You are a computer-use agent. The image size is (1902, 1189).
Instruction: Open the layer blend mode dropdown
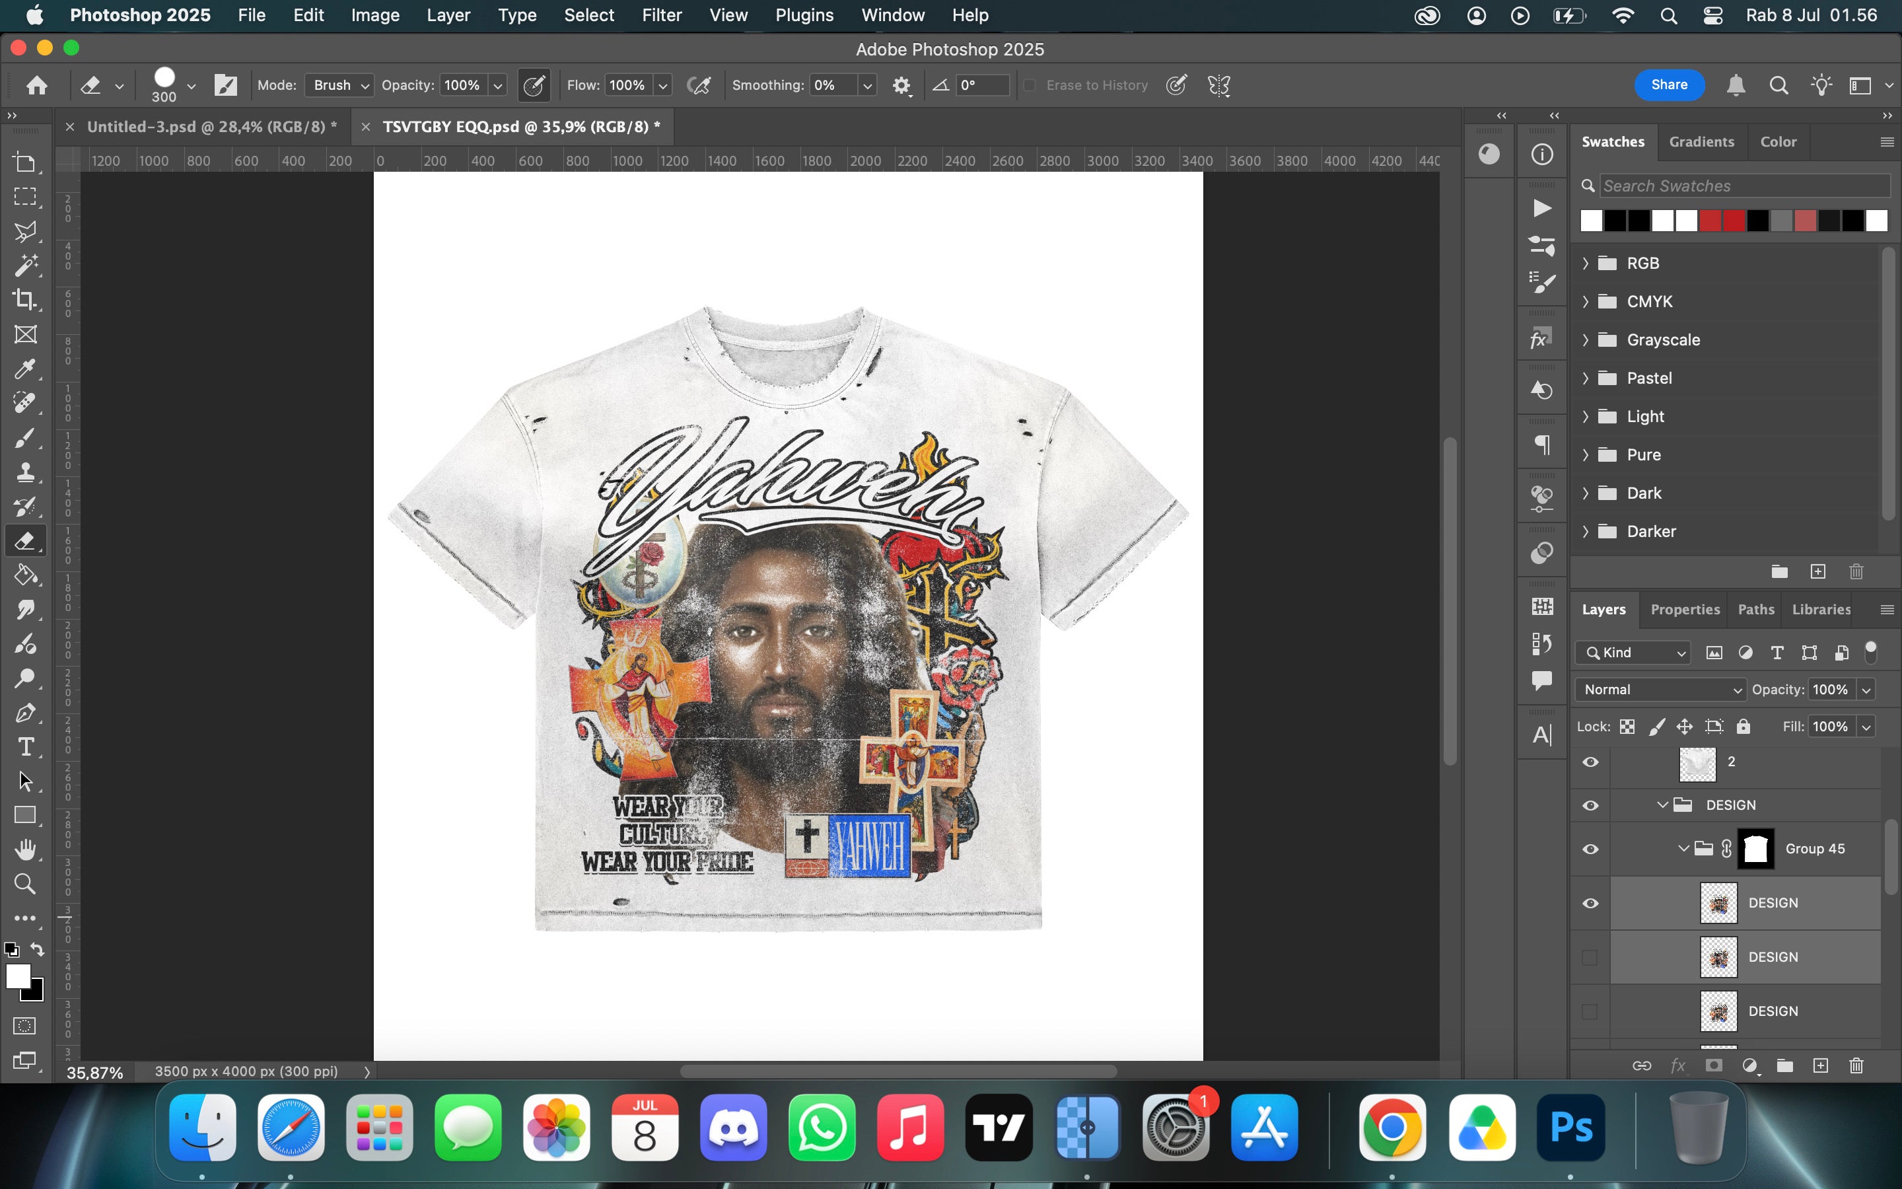(x=1660, y=690)
